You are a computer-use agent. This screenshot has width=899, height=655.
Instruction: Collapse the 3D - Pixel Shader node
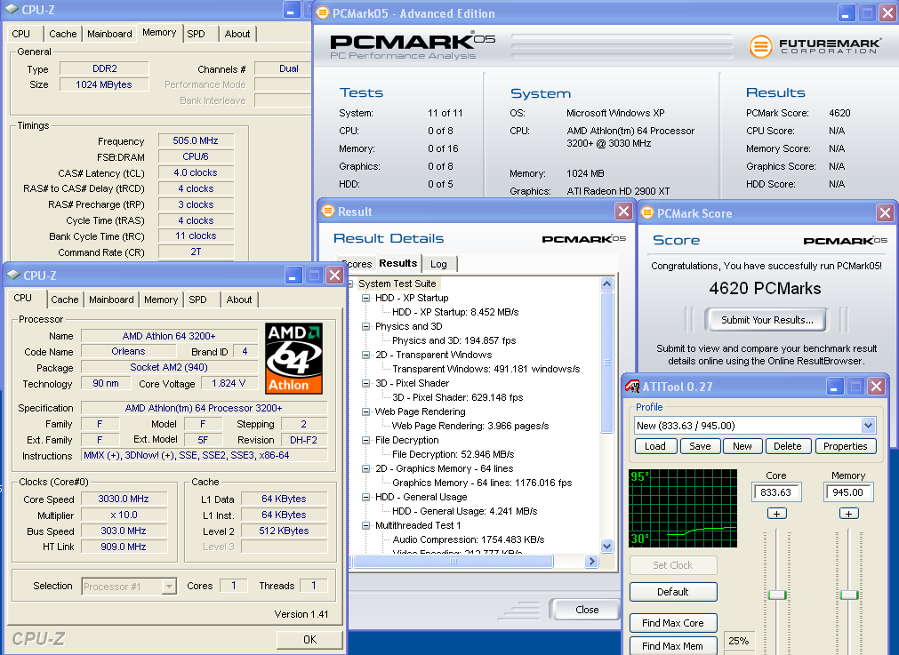click(x=365, y=383)
